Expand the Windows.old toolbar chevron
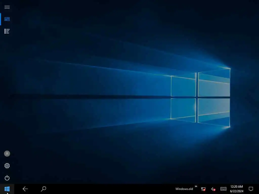The width and height of the screenshot is (259, 194). click(196, 186)
